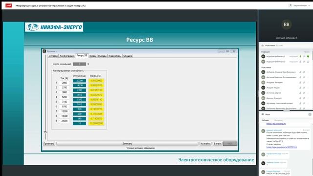
Task: Click teal Отключений cell 140
Action: pyautogui.click(x=79, y=119)
